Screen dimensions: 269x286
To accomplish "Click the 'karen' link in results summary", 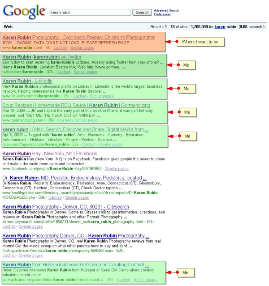I will pos(220,26).
